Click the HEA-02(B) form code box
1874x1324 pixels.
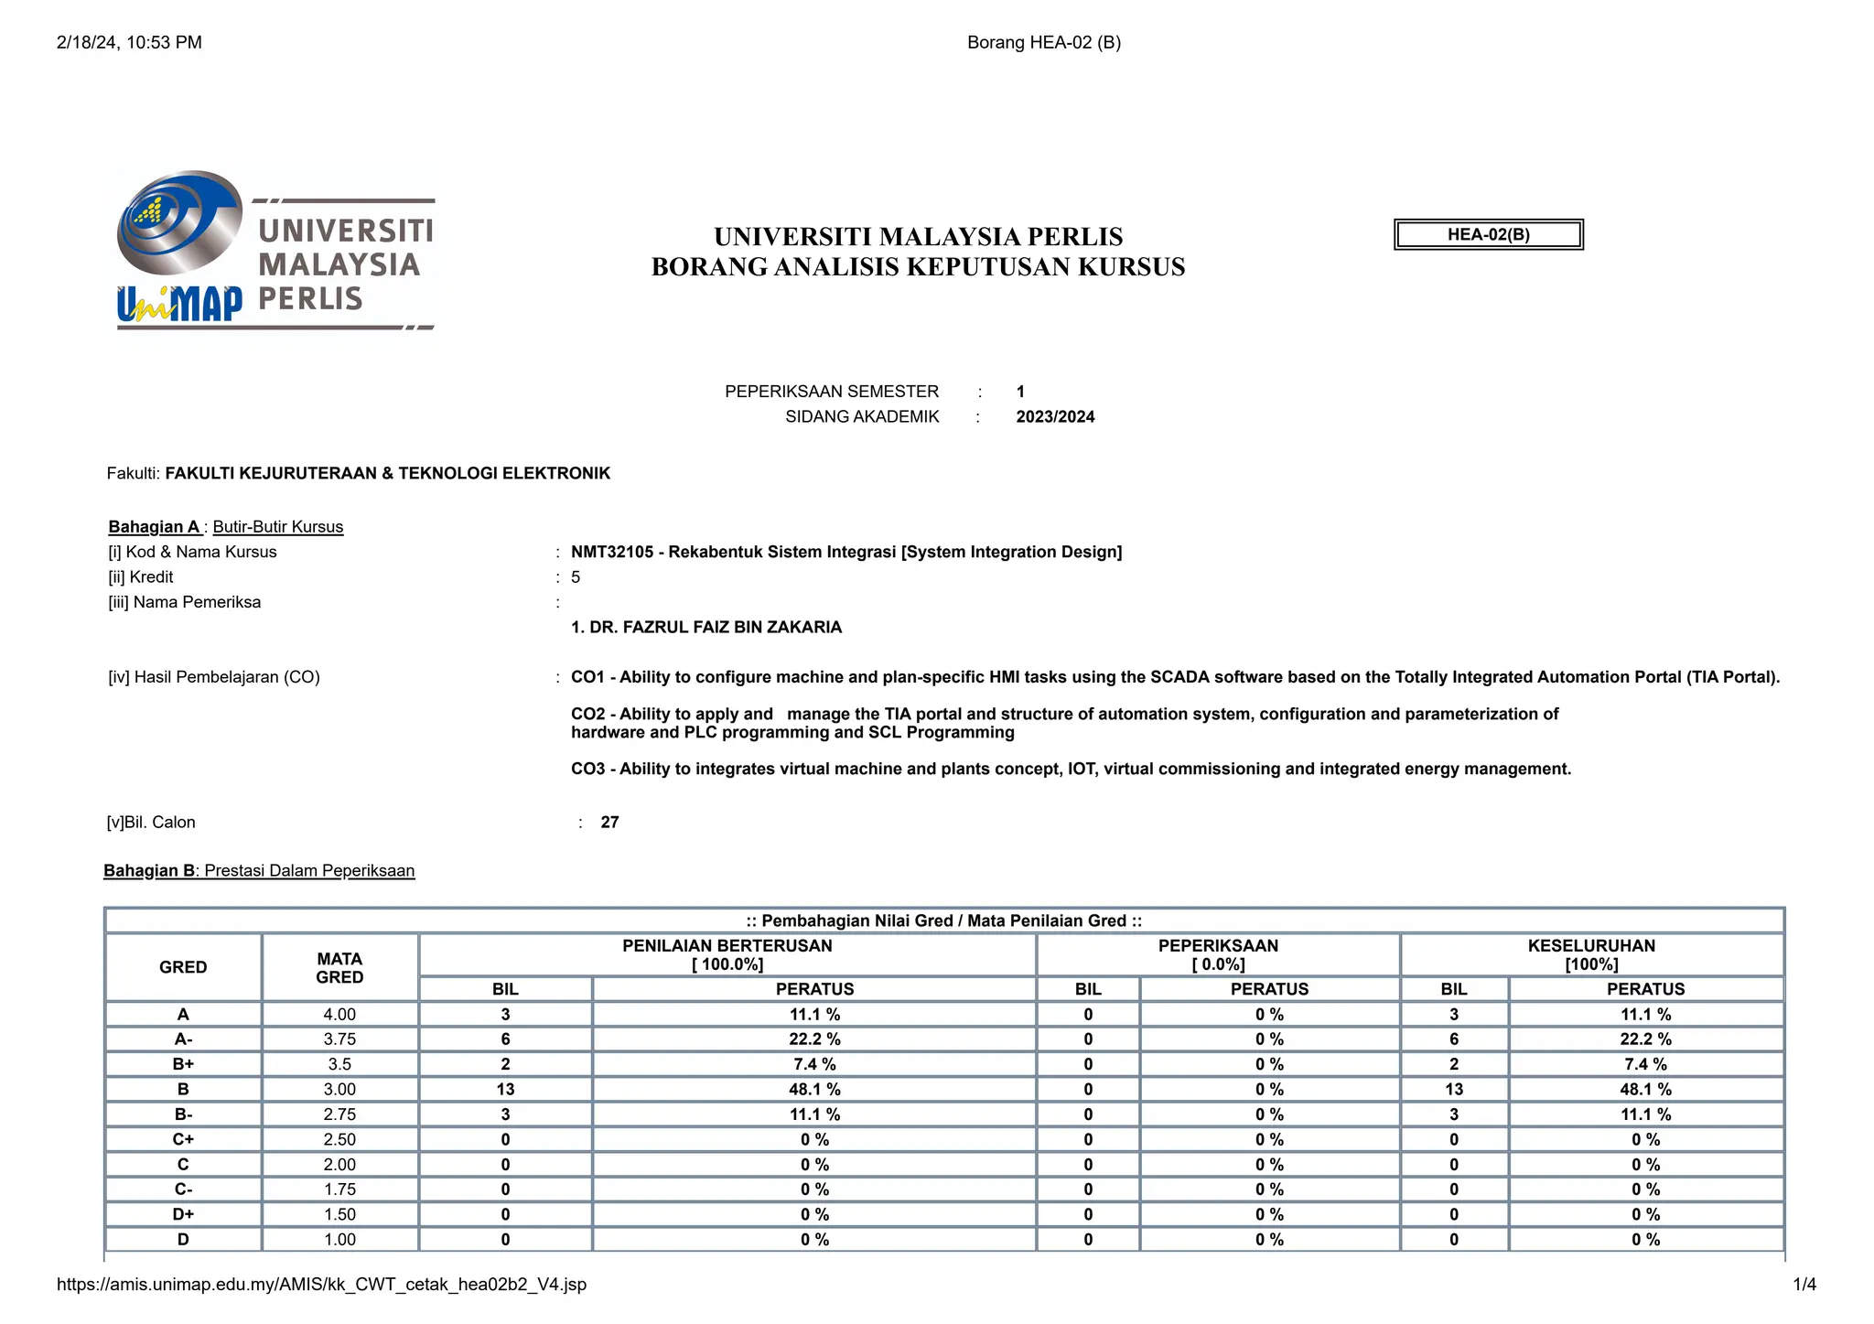coord(1488,234)
